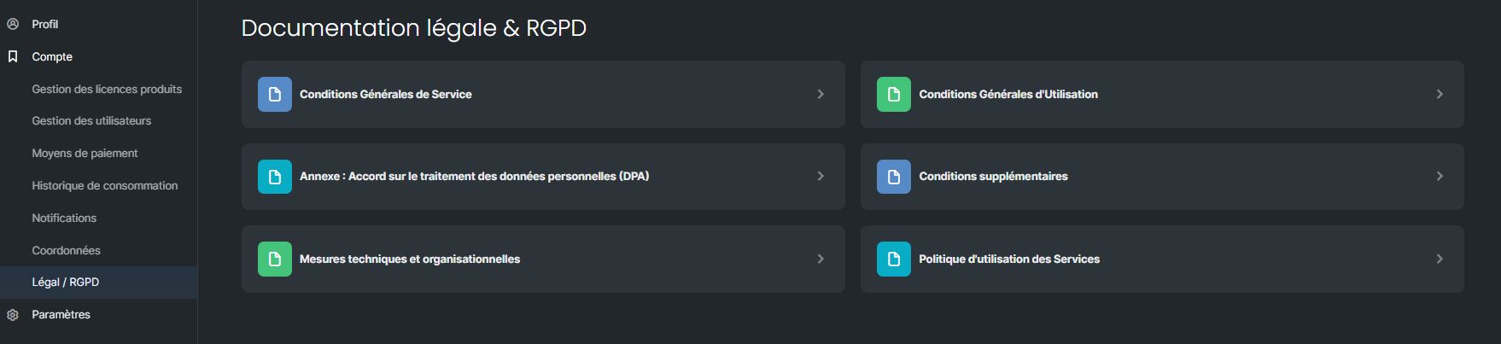Click the teal document icon for Annexe DPA
Viewport: 1501px width, 344px height.
click(275, 177)
